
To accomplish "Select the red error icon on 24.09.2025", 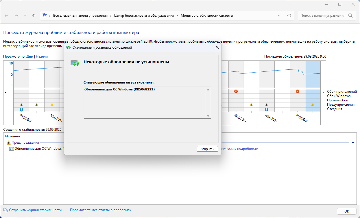I will pyautogui.click(x=236, y=91).
